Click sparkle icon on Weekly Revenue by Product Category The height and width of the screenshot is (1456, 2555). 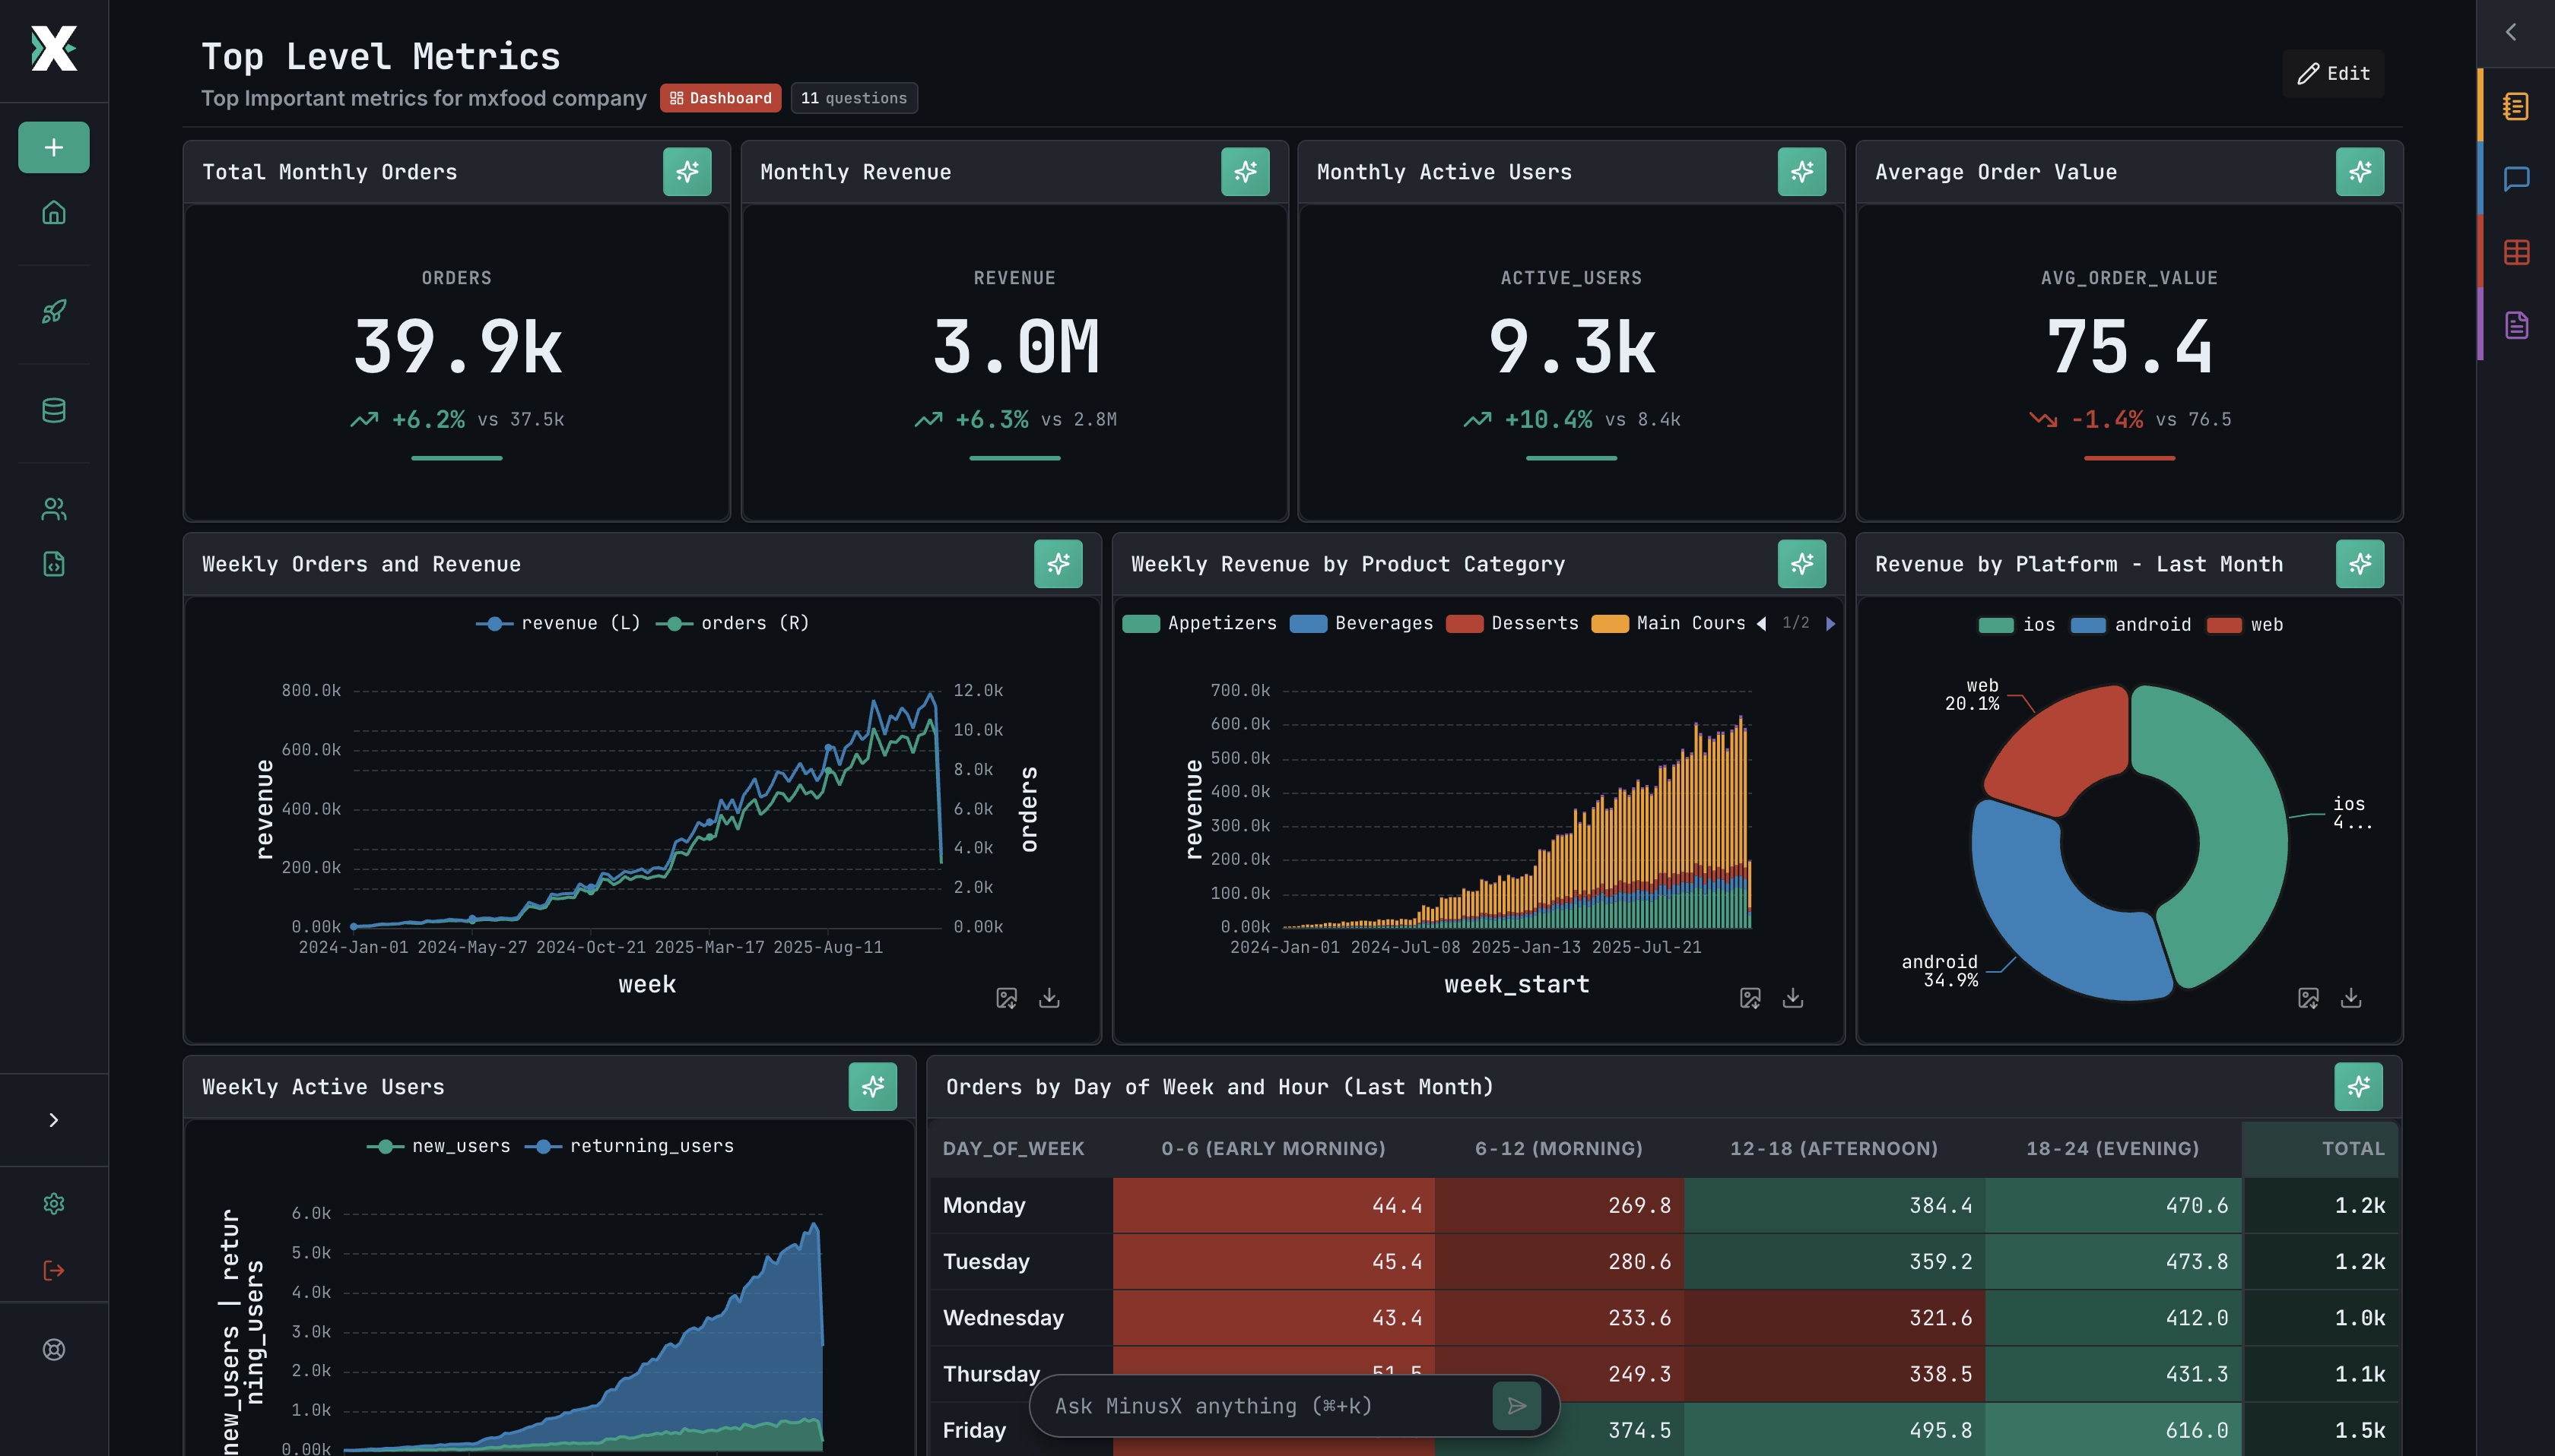pyautogui.click(x=1801, y=564)
